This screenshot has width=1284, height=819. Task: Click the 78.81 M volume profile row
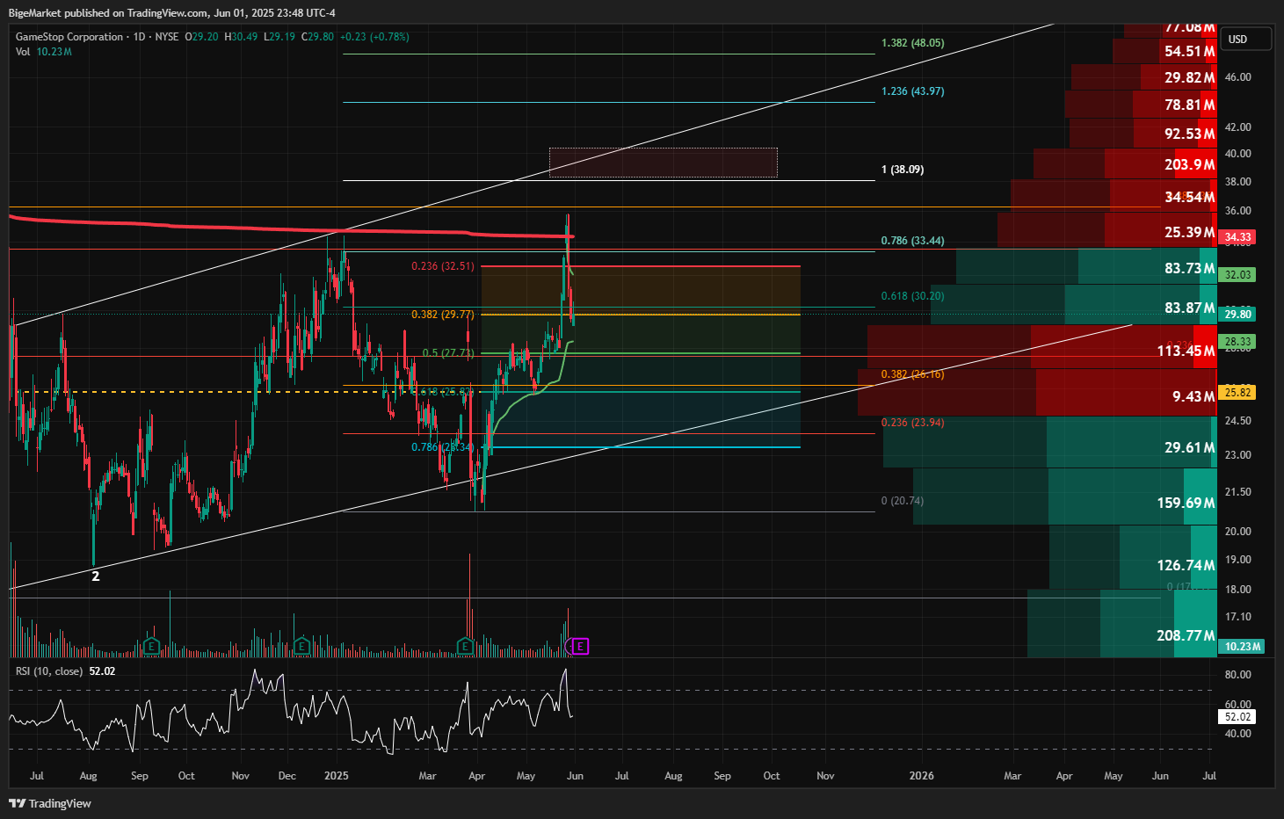[1141, 105]
